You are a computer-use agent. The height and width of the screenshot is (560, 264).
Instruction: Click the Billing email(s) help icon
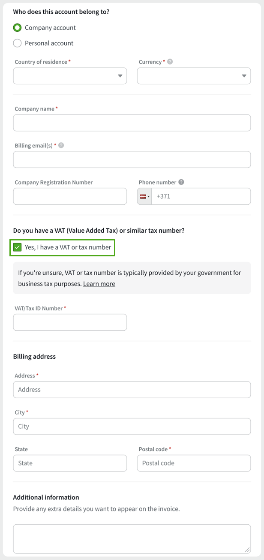coord(61,145)
